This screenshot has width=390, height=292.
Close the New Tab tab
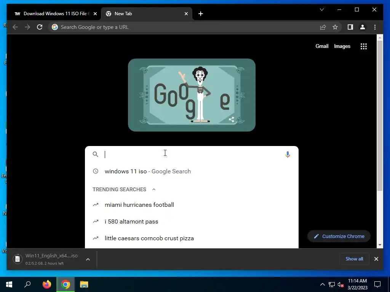coord(186,14)
